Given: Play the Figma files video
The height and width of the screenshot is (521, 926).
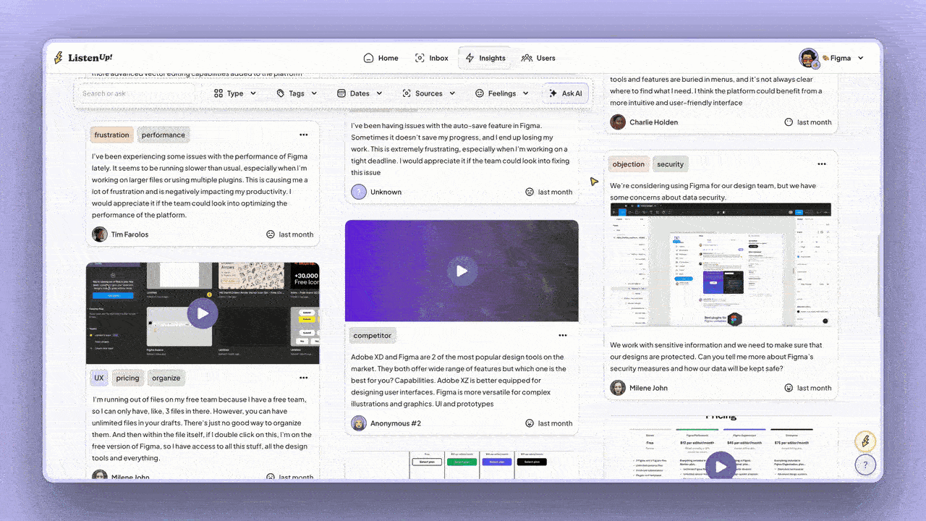Looking at the screenshot, I should point(203,313).
